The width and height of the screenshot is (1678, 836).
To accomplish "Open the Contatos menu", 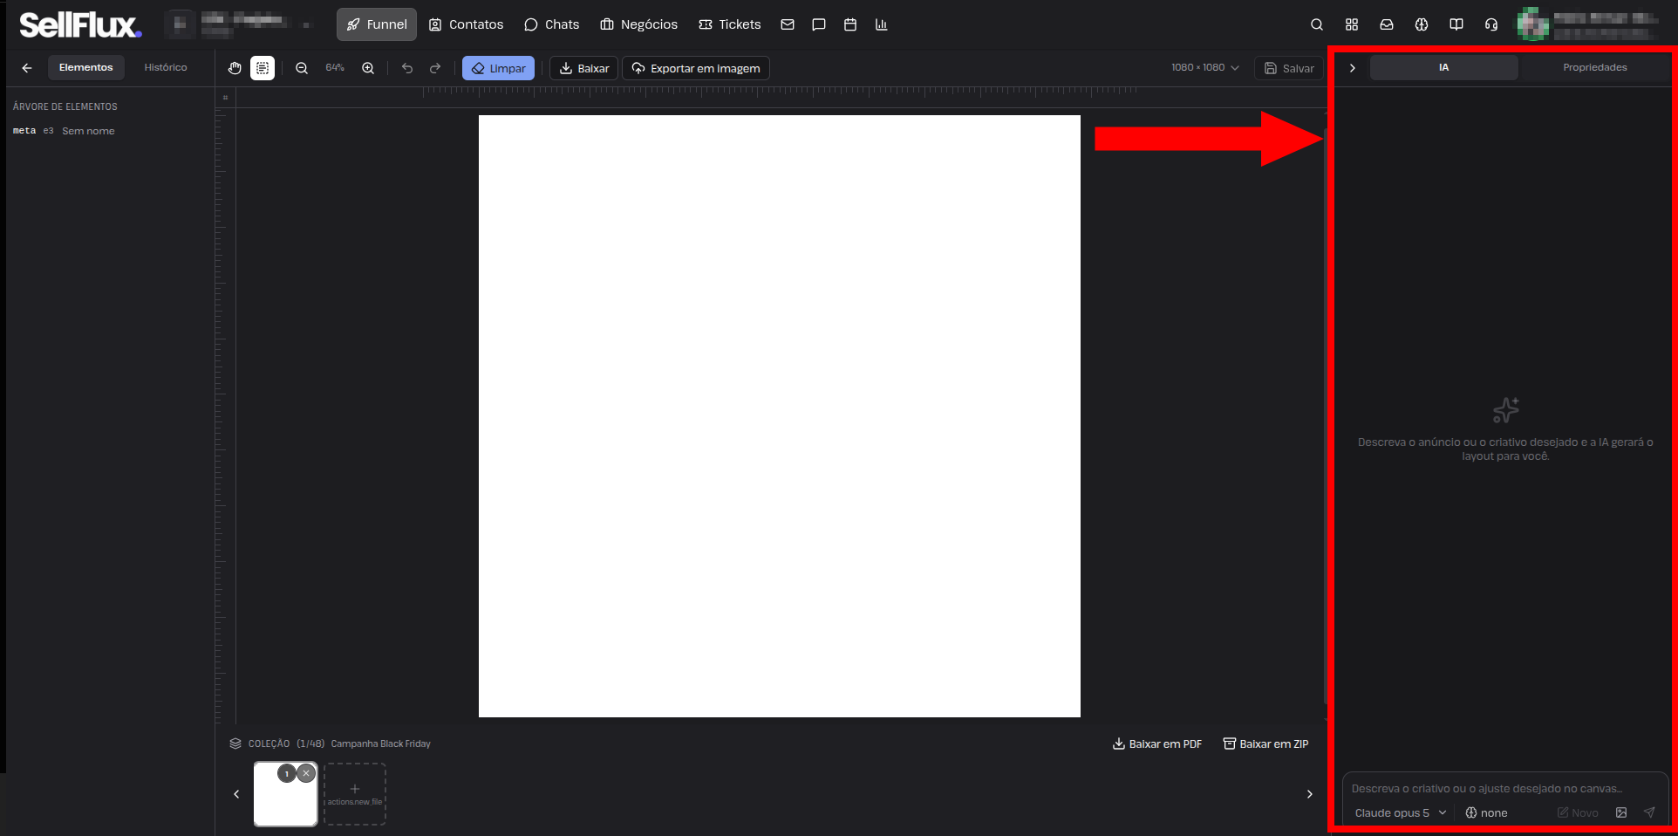I will pyautogui.click(x=466, y=24).
